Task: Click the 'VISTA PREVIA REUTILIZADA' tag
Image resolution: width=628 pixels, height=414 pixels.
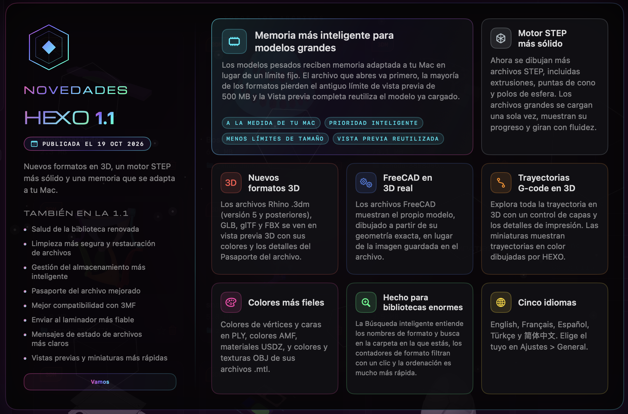Action: point(388,139)
